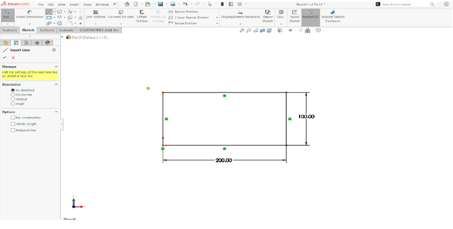This screenshot has width=453, height=229.
Task: Collapse the Options section
Action: point(56,112)
